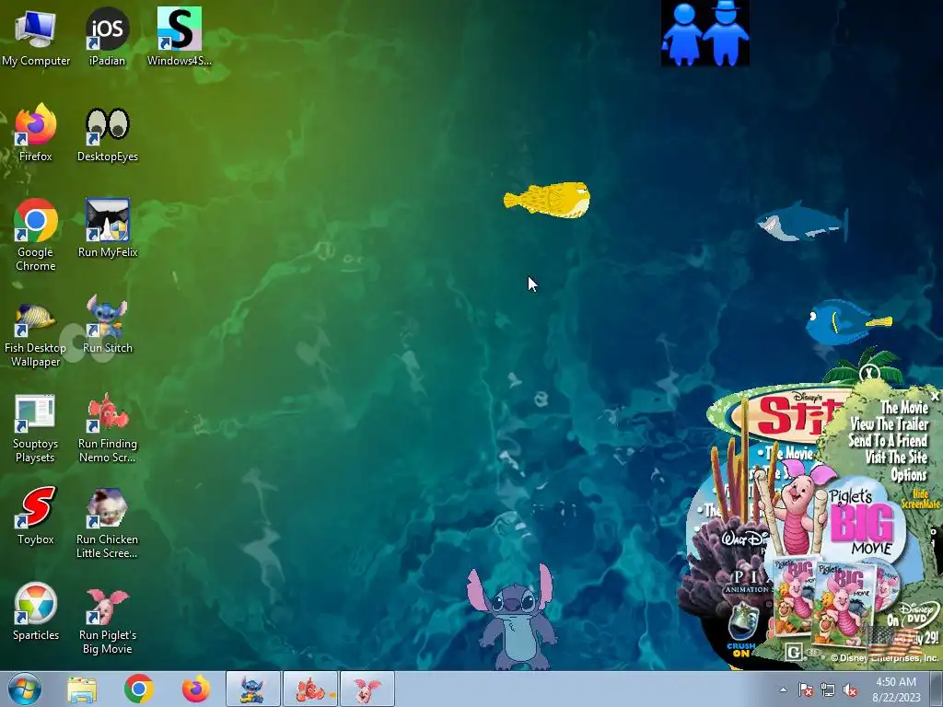Select the Run Piglet's Big Movie shortcut
Screen dimensions: 943x707
click(x=107, y=621)
